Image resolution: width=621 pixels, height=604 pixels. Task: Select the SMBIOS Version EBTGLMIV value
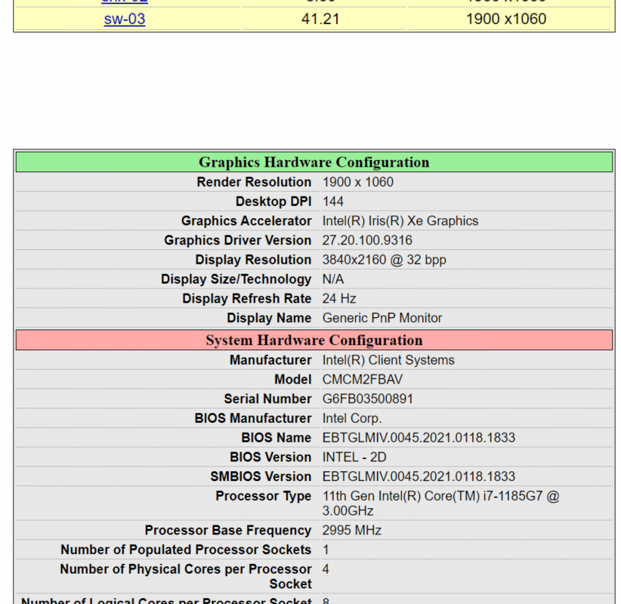[x=419, y=476]
